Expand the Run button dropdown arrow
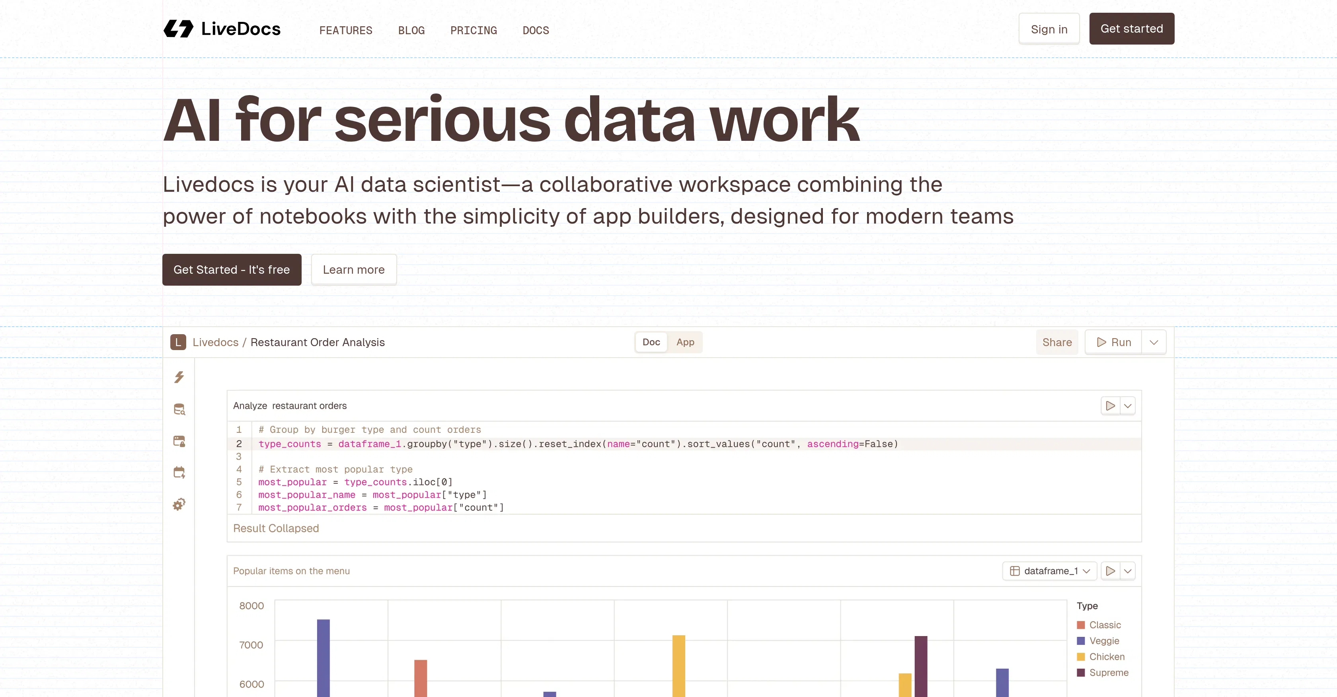Image resolution: width=1337 pixels, height=697 pixels. point(1154,342)
